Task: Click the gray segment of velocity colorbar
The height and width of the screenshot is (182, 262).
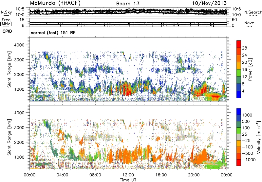Action: 239,137
